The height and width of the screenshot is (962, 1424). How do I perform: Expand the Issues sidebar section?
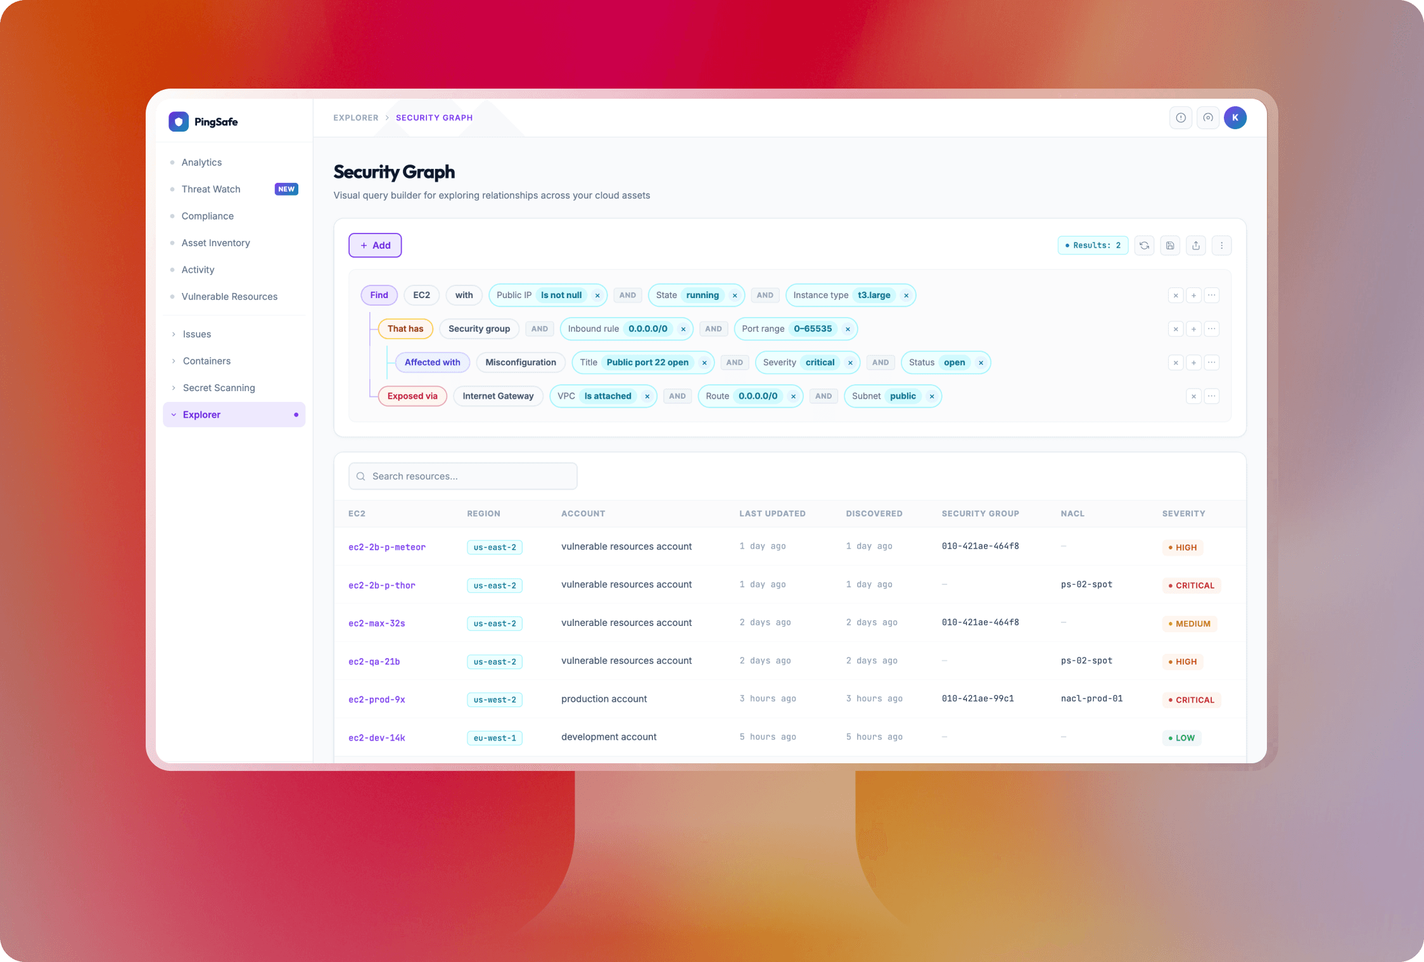point(234,334)
